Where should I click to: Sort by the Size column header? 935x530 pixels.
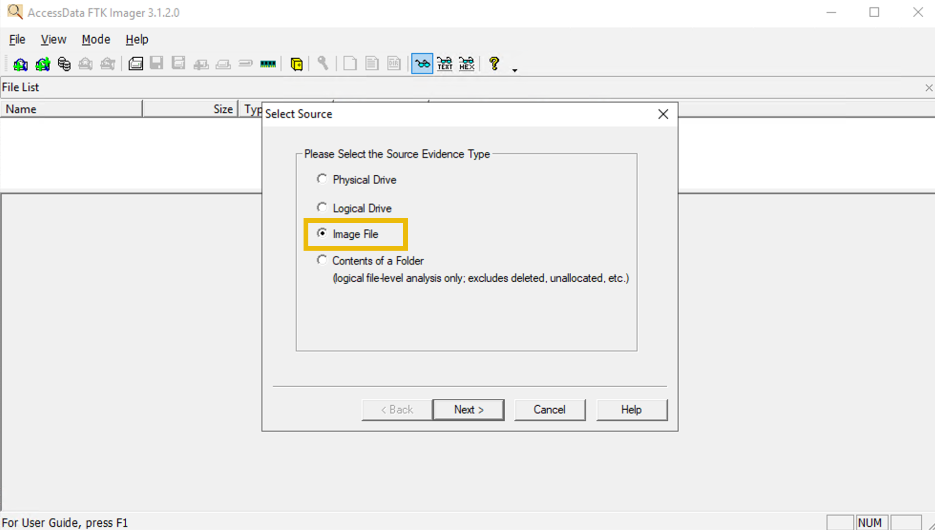[191, 109]
